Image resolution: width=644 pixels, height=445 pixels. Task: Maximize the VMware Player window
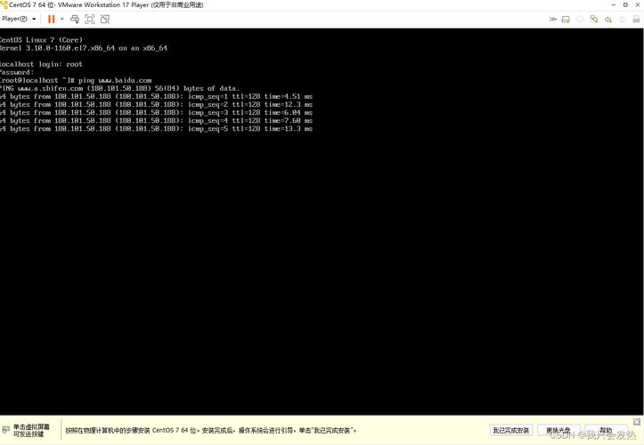(x=625, y=5)
